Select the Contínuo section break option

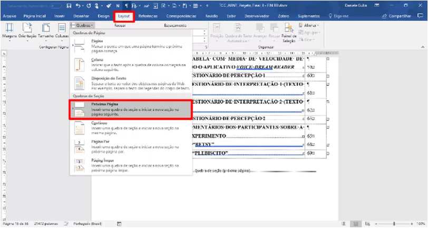[x=129, y=127]
